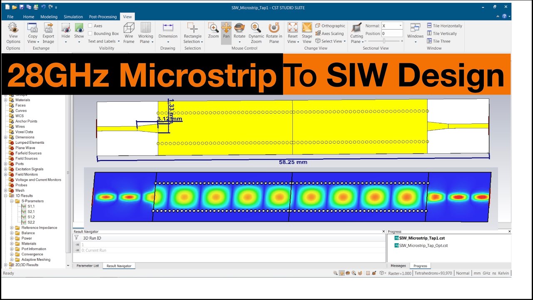Open the File menu
This screenshot has width=533, height=300.
pyautogui.click(x=10, y=17)
